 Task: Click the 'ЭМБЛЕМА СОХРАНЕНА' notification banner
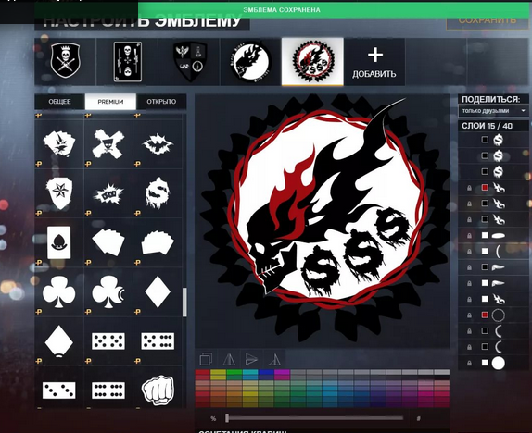282,10
